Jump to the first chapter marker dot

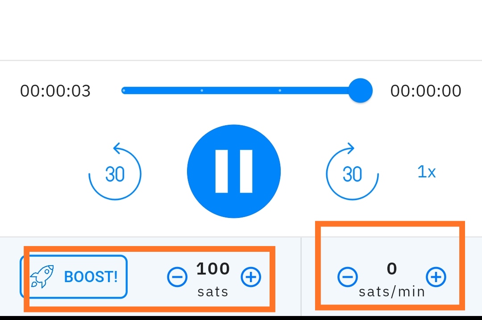pos(124,90)
